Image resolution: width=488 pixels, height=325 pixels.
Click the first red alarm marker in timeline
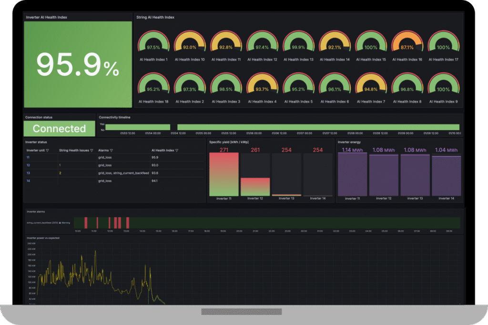pyautogui.click(x=86, y=223)
